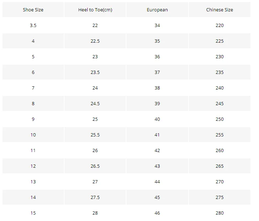Click the Heel to Toe(cm) header
The width and height of the screenshot is (259, 221).
pyautogui.click(x=95, y=10)
